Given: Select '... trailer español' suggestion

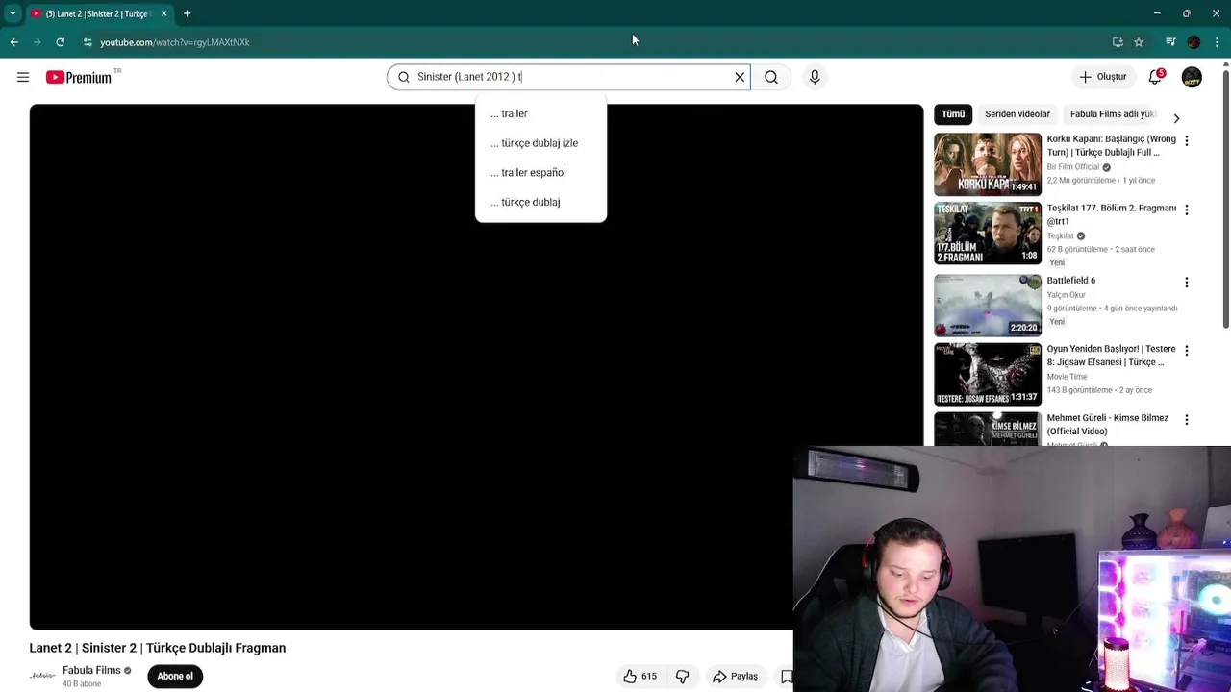Looking at the screenshot, I should click(540, 173).
